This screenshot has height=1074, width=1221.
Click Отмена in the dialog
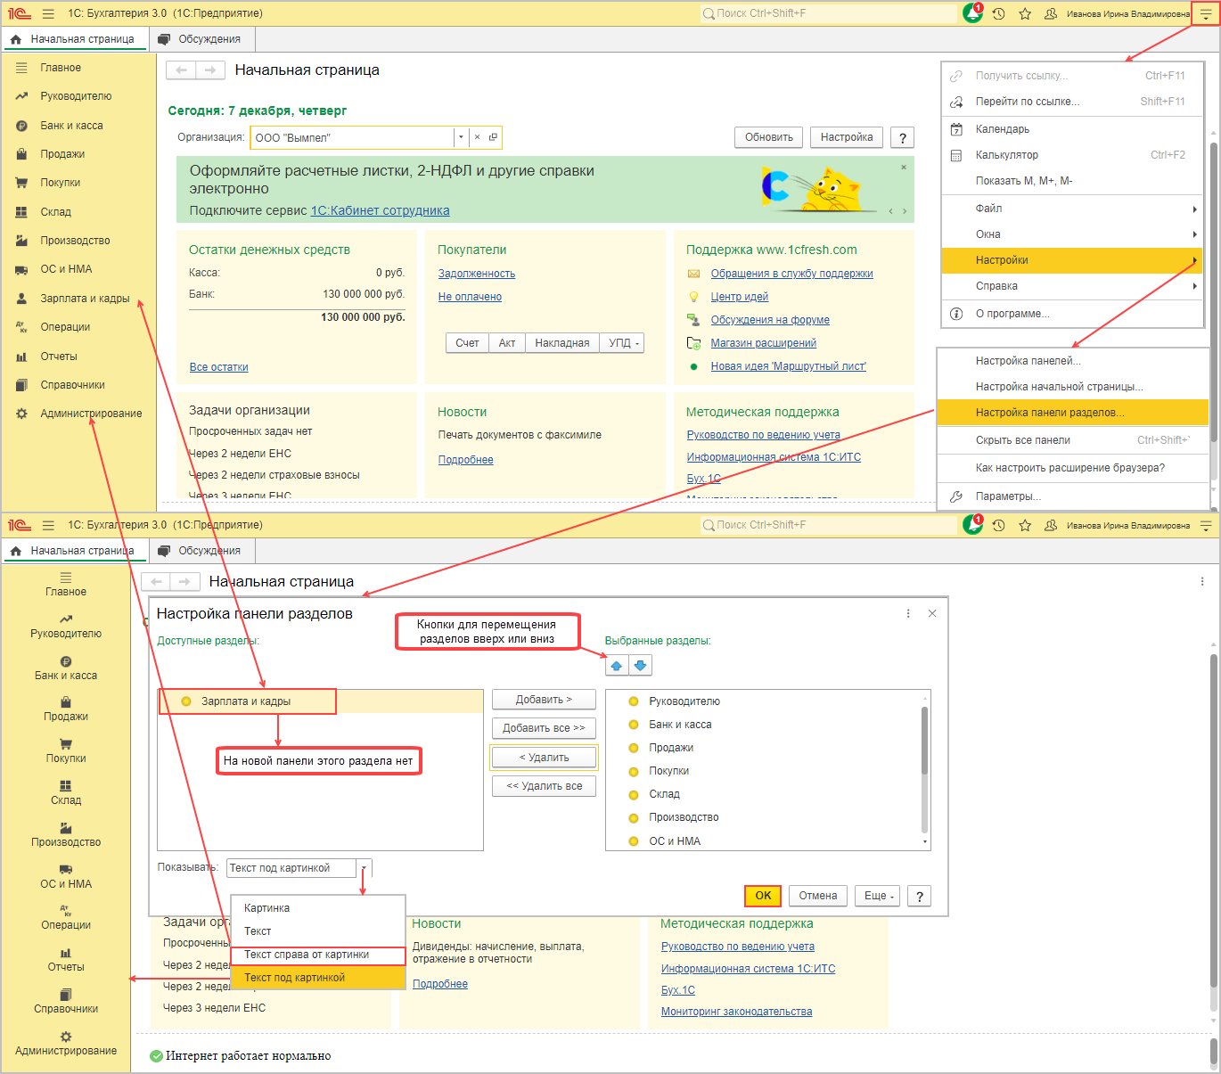(818, 896)
